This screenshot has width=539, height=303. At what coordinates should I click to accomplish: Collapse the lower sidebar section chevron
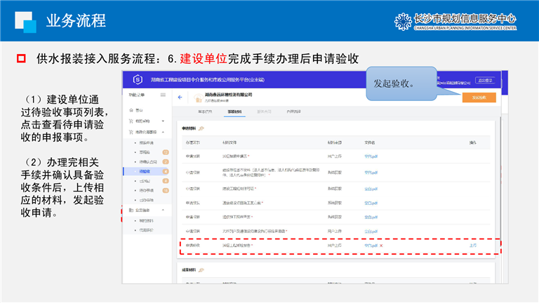click(163, 210)
